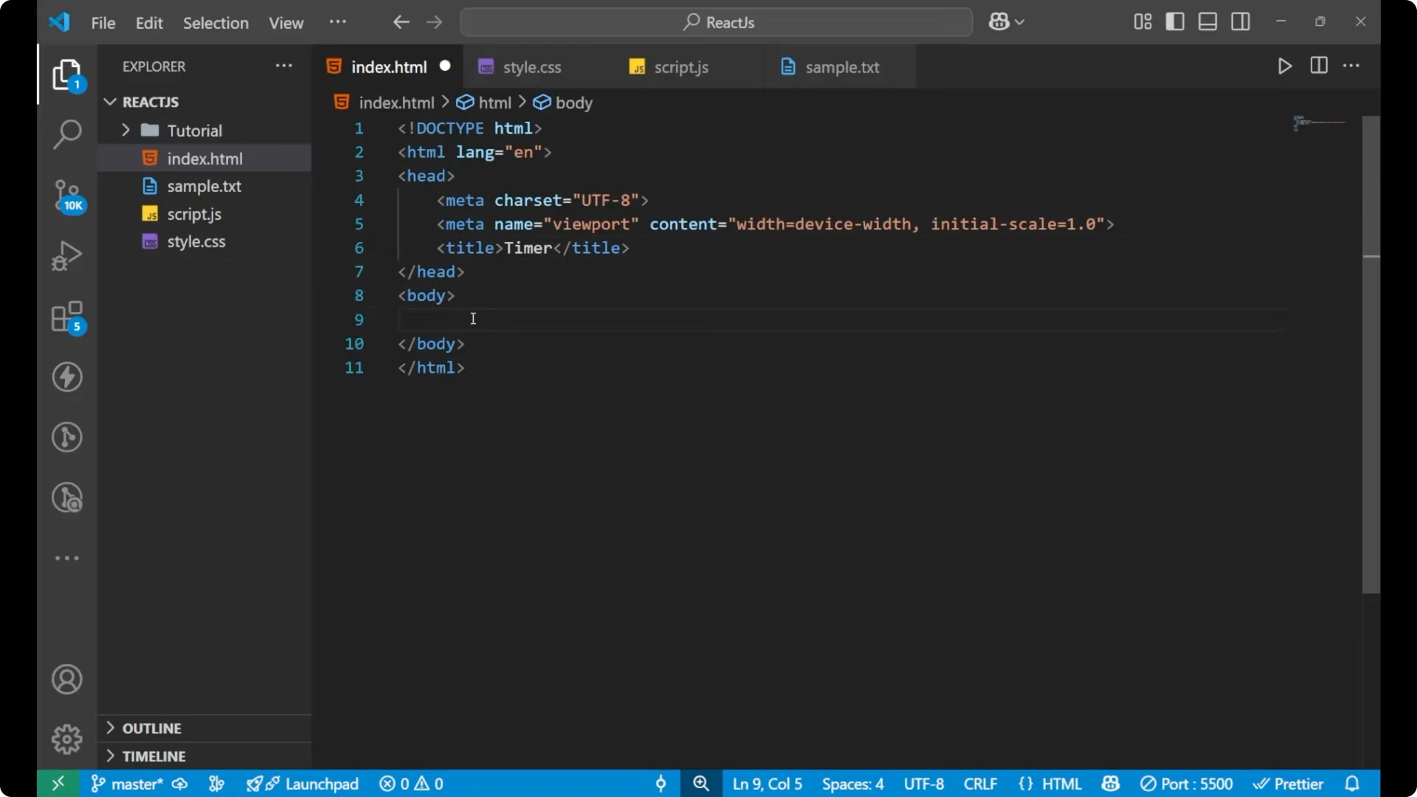Screen dimensions: 1417x797
Task: Open Live Server via Port:5500 status item
Action: (1188, 784)
